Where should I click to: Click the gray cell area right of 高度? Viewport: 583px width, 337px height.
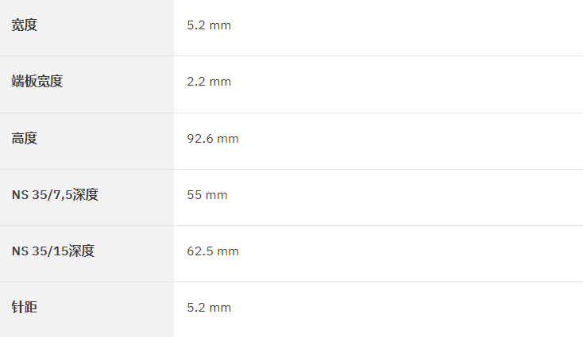pyautogui.click(x=105, y=141)
